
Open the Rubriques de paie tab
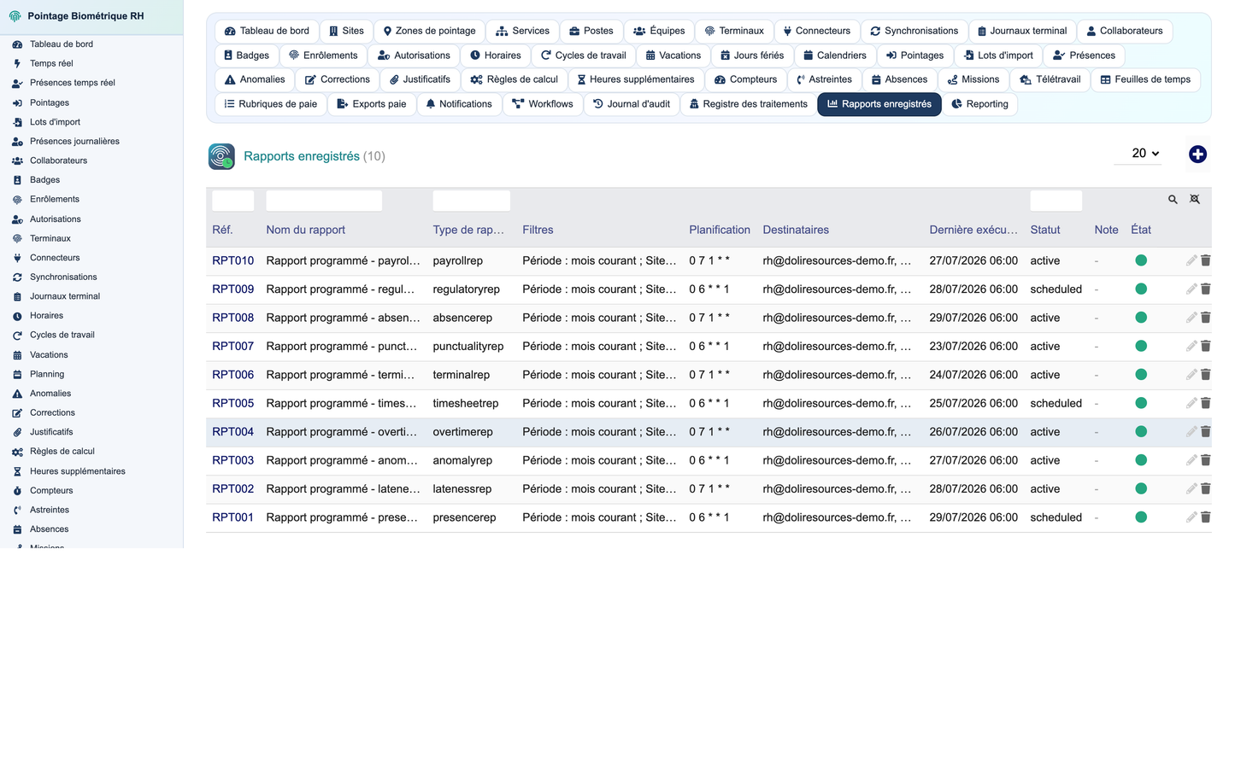pyautogui.click(x=270, y=104)
